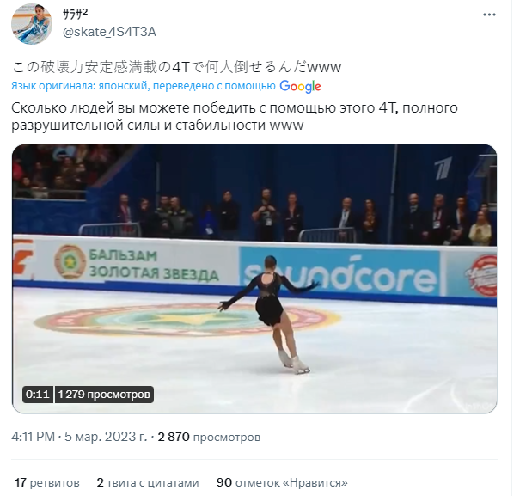Click the soundcore banner in the video

click(x=339, y=271)
